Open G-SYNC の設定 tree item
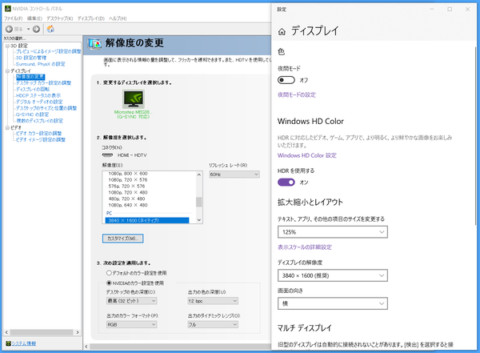Image resolution: width=480 pixels, height=353 pixels. point(33,114)
